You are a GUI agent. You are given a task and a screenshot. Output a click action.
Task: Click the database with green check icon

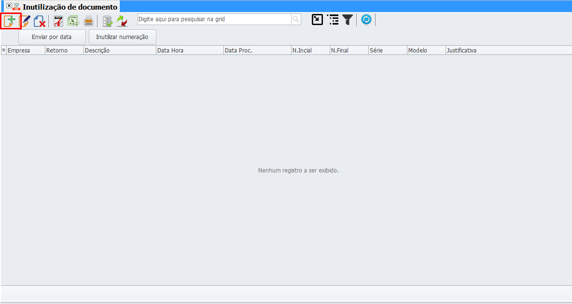[x=107, y=21]
